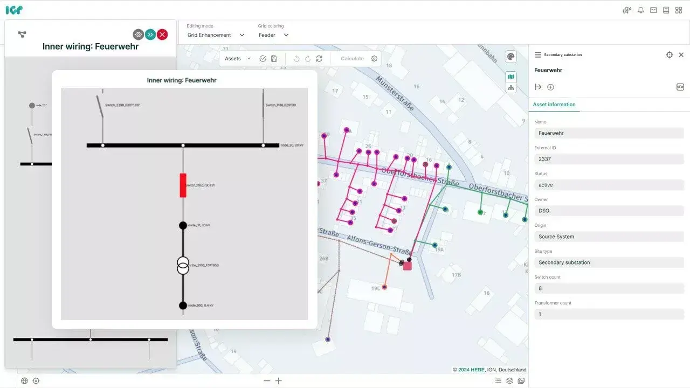Center map on Feuerwehr using crosshair icon
This screenshot has width=690, height=388.
coord(669,55)
